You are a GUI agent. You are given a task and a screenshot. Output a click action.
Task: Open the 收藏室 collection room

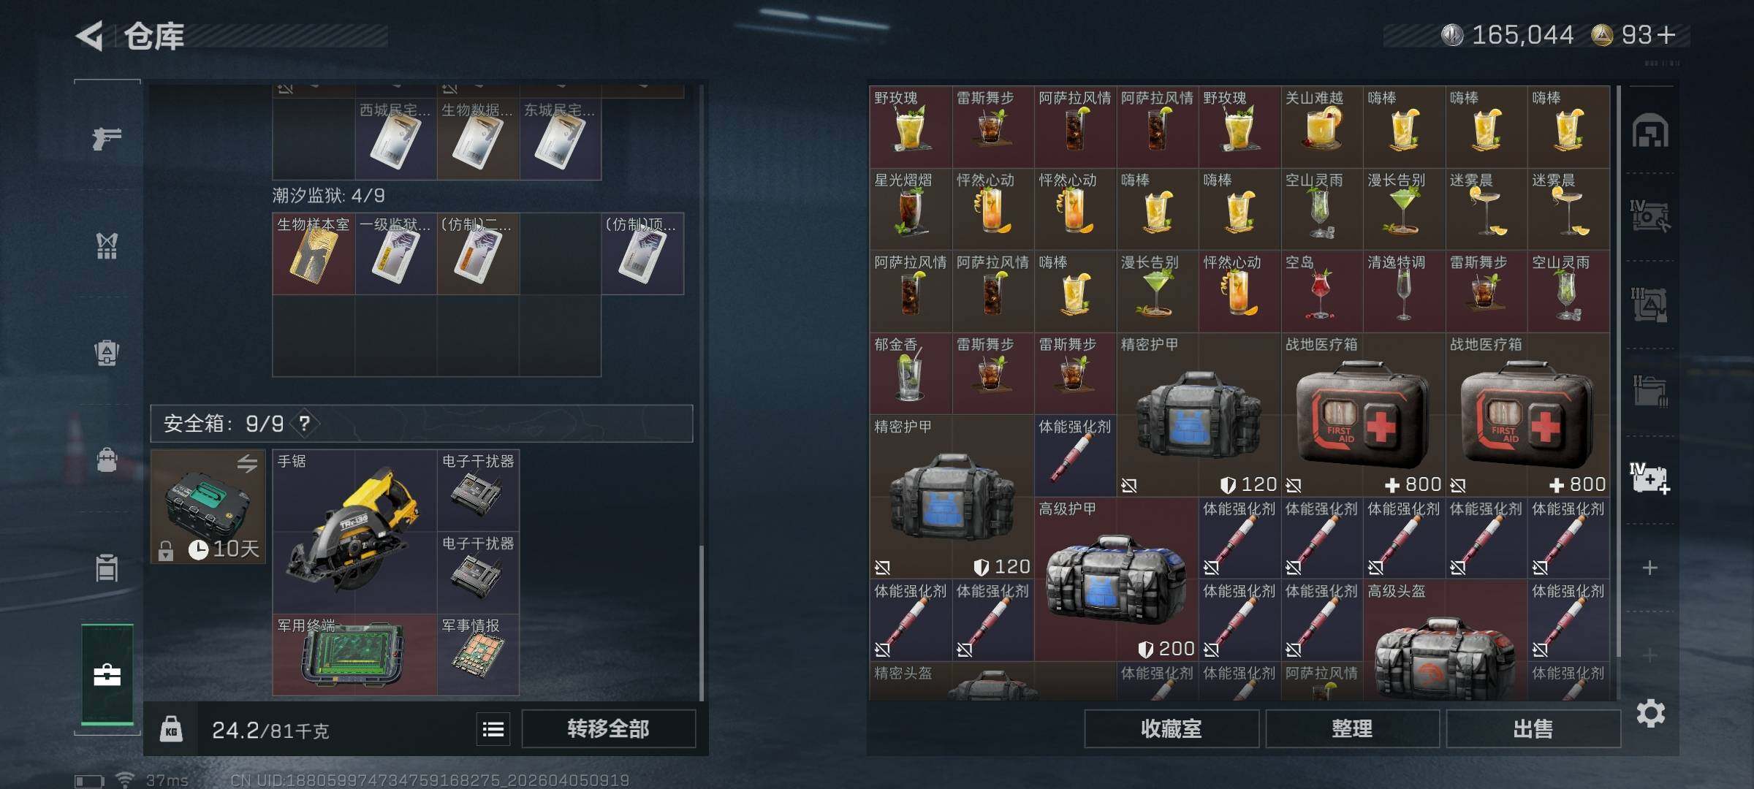(x=1172, y=729)
